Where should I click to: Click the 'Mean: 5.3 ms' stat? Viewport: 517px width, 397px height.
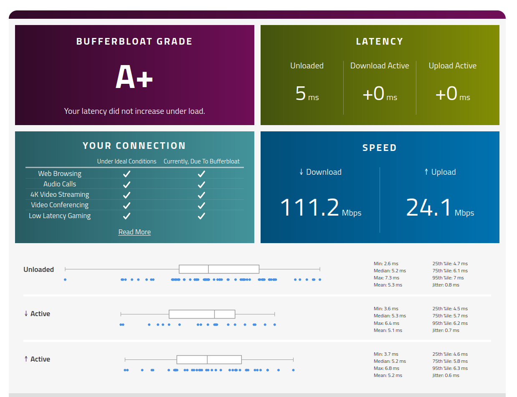click(388, 285)
